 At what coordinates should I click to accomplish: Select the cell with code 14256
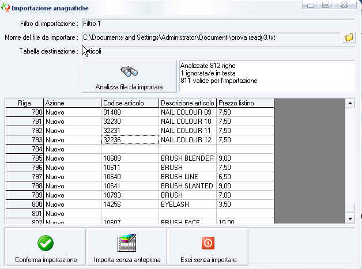pyautogui.click(x=130, y=204)
